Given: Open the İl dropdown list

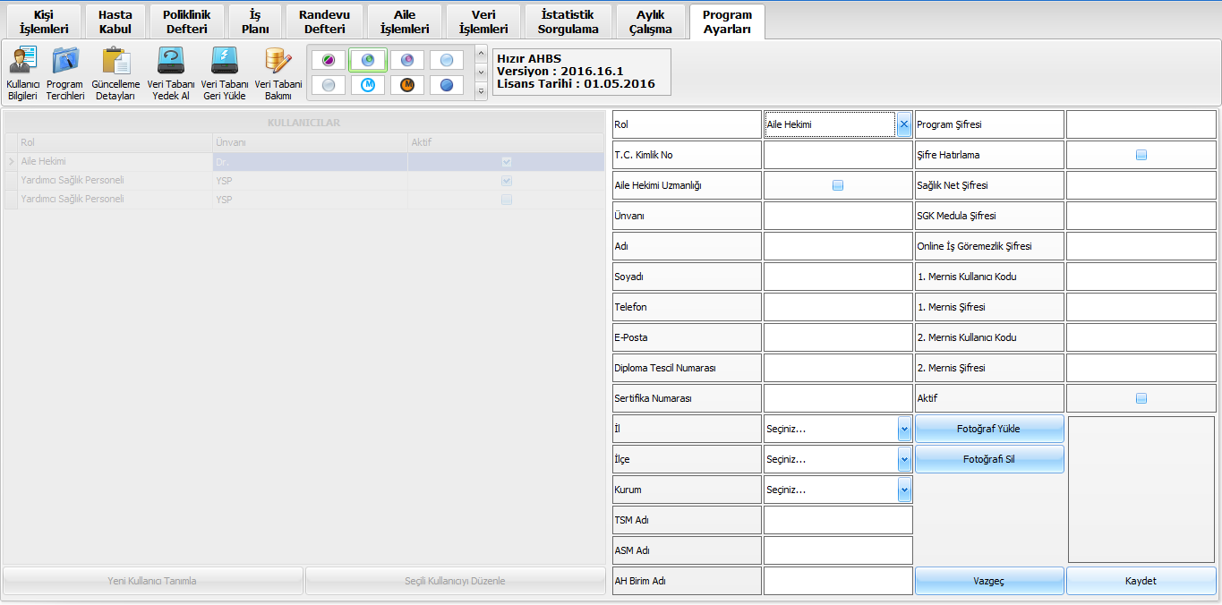Looking at the screenshot, I should point(903,429).
